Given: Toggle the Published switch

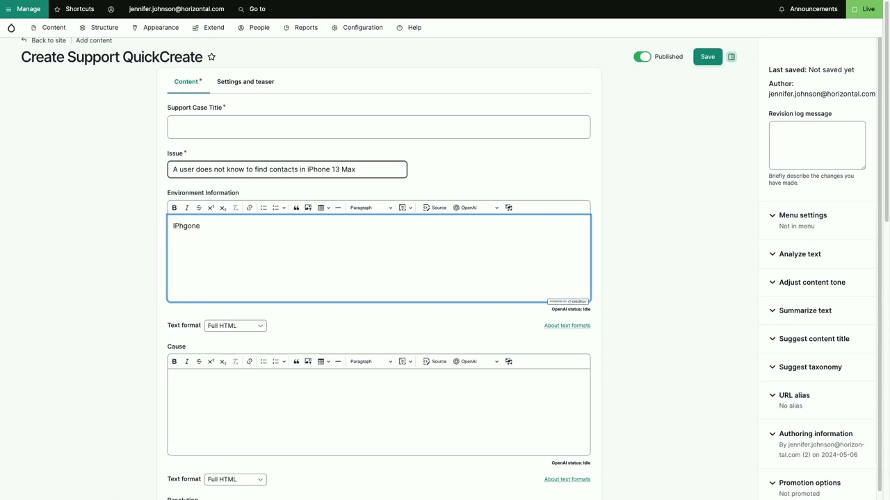Looking at the screenshot, I should 642,57.
